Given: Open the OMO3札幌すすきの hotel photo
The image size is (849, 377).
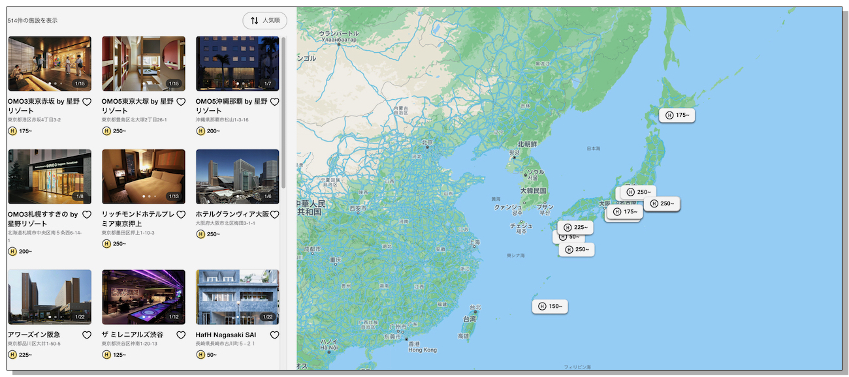Looking at the screenshot, I should click(x=50, y=177).
